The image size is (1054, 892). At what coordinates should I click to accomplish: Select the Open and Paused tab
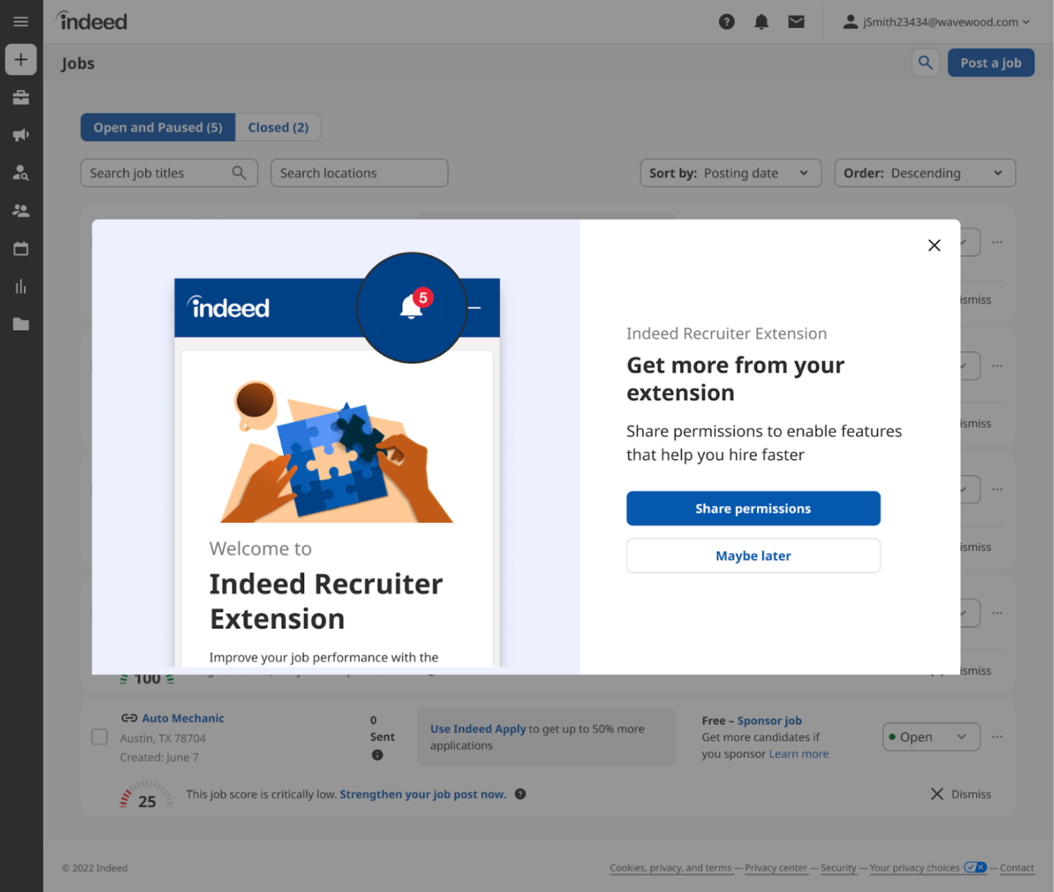[158, 127]
